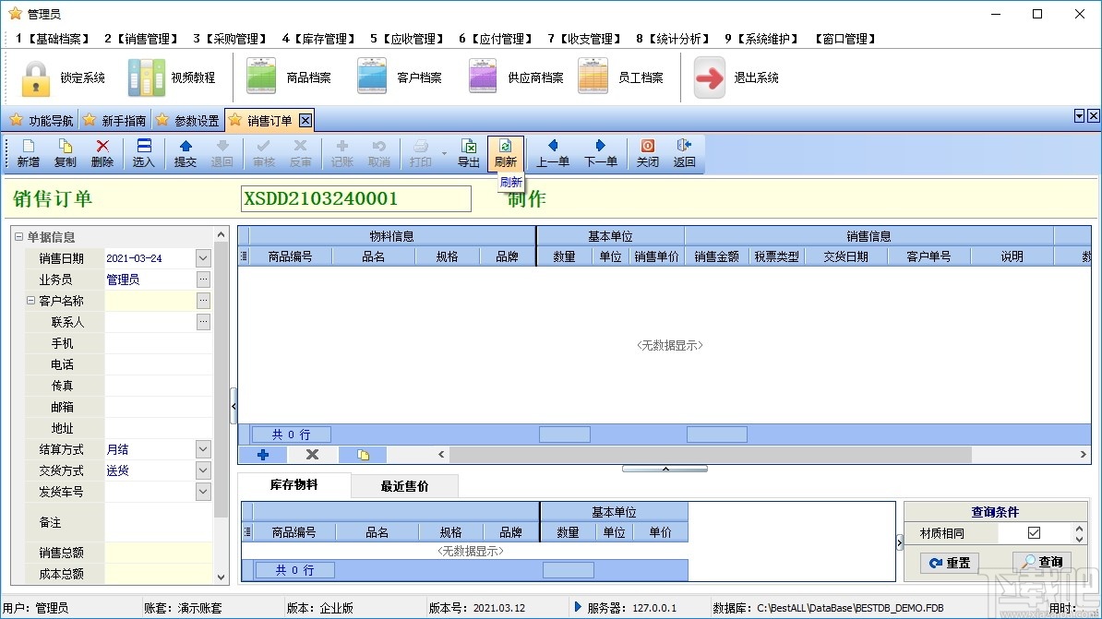Open 结算方式 dropdown arrow
This screenshot has height=619, width=1102.
(x=203, y=449)
